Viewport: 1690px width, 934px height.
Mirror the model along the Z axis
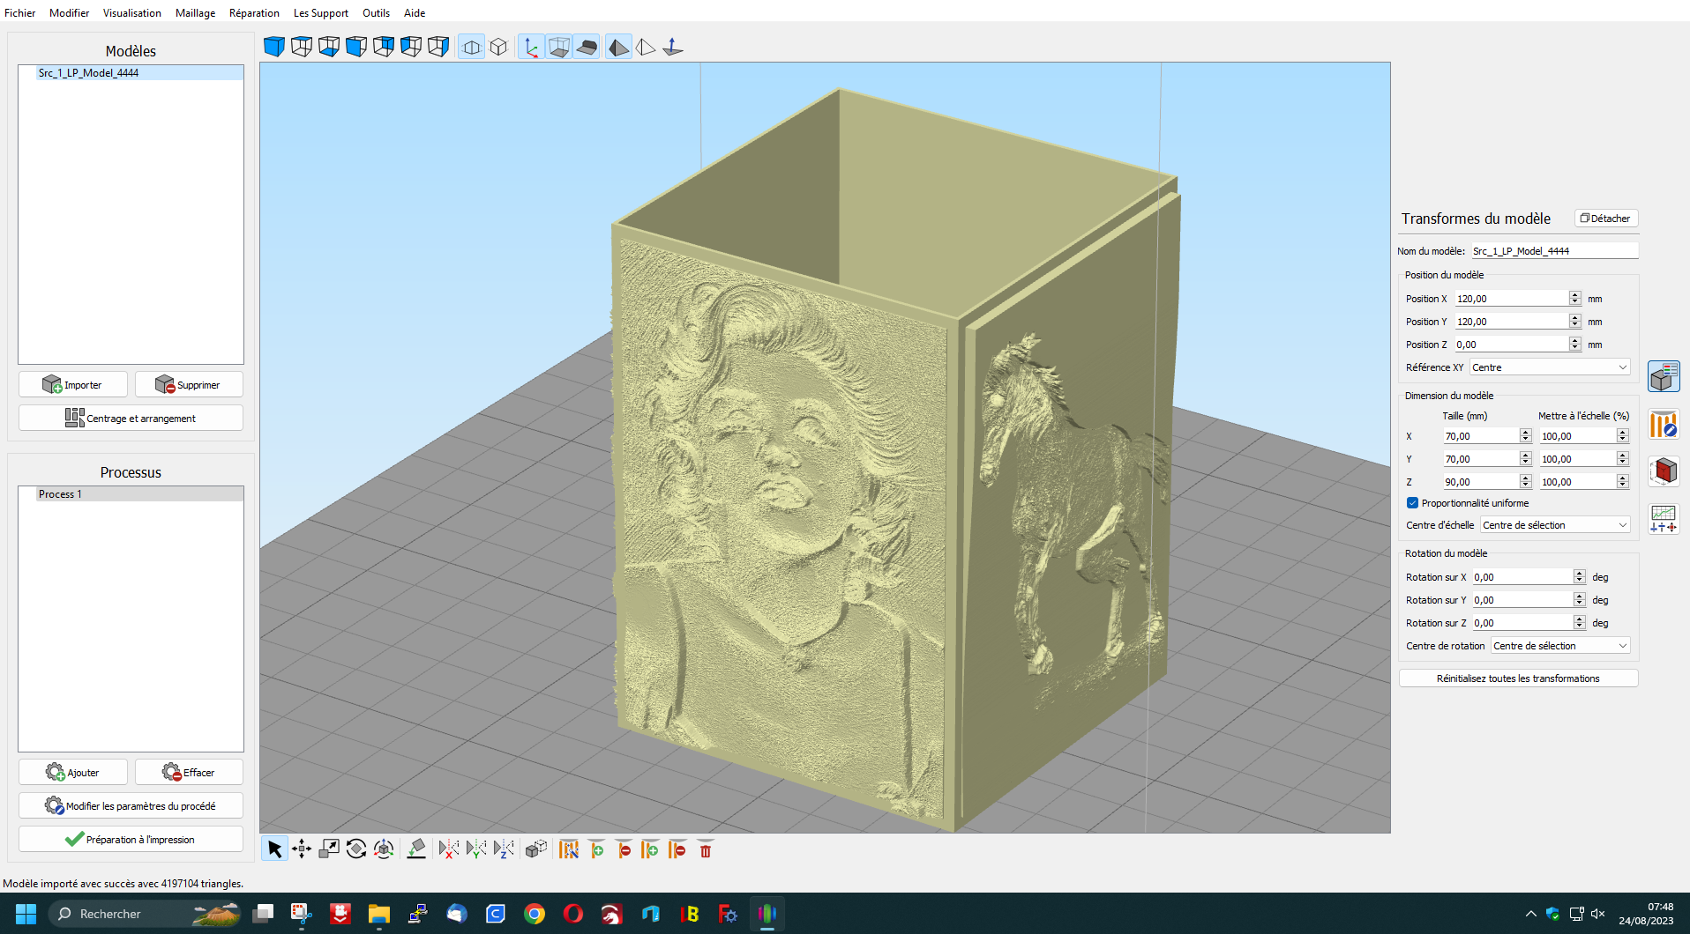(x=504, y=849)
